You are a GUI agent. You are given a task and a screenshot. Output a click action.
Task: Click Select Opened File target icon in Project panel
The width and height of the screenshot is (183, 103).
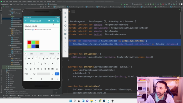pyautogui.click(x=41, y=7)
